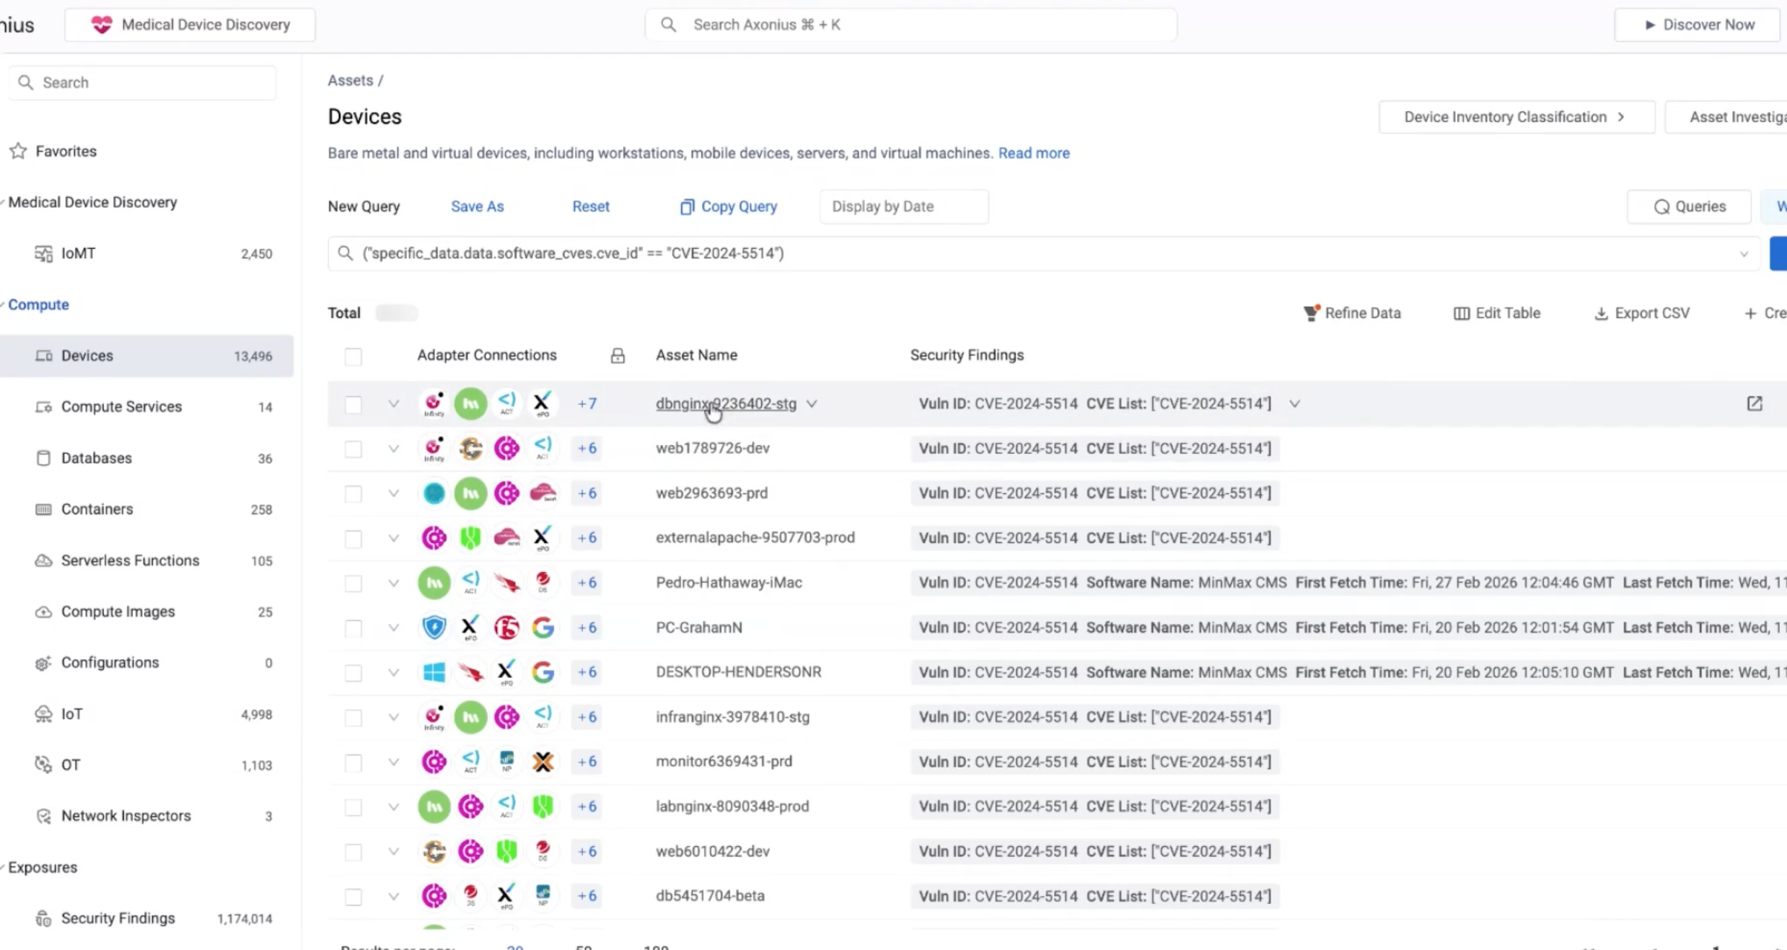
Task: Expand Security Findings details for dbnginx row
Action: 1294,404
